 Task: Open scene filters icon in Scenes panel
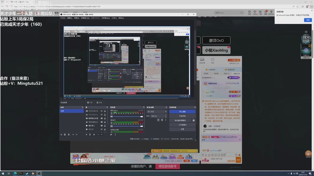point(69,135)
